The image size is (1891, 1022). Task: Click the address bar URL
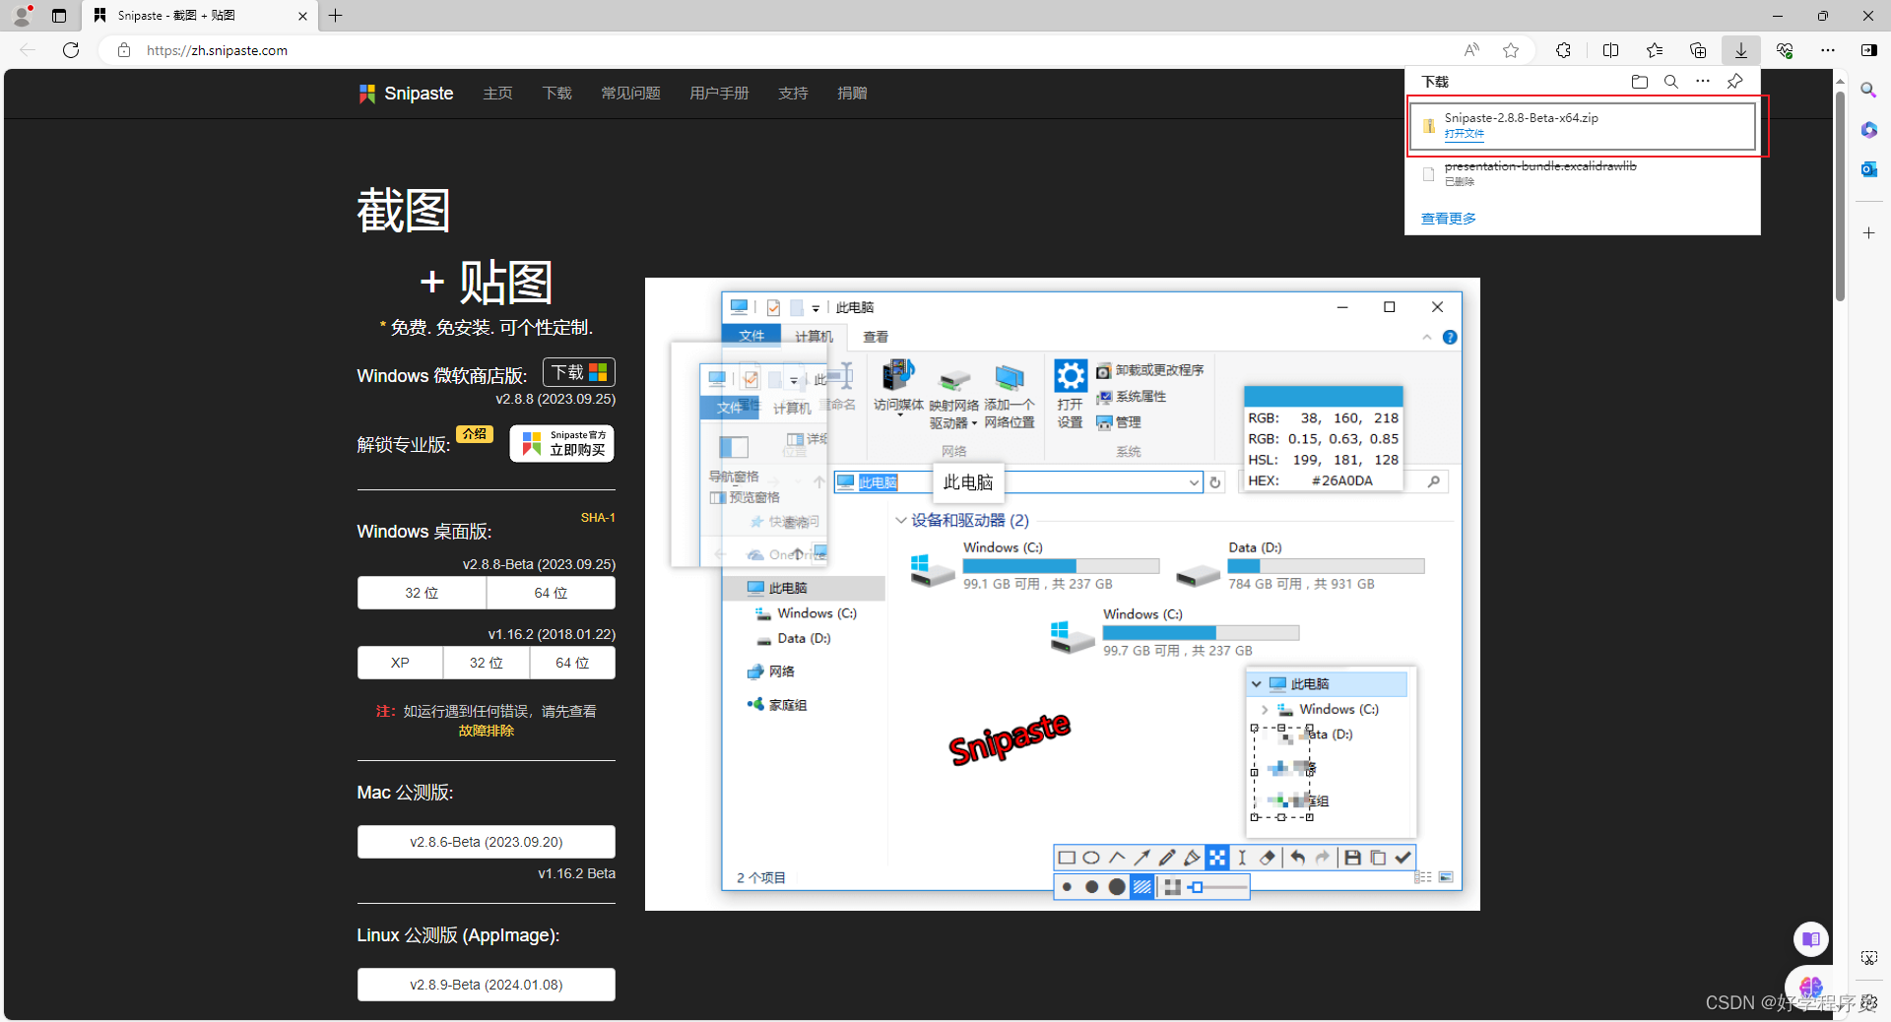(x=217, y=50)
